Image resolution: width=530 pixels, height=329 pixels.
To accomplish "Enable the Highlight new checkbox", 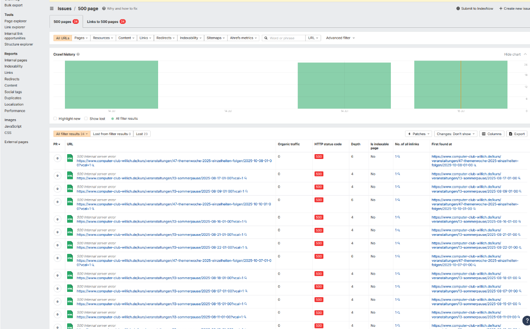I will click(x=55, y=118).
